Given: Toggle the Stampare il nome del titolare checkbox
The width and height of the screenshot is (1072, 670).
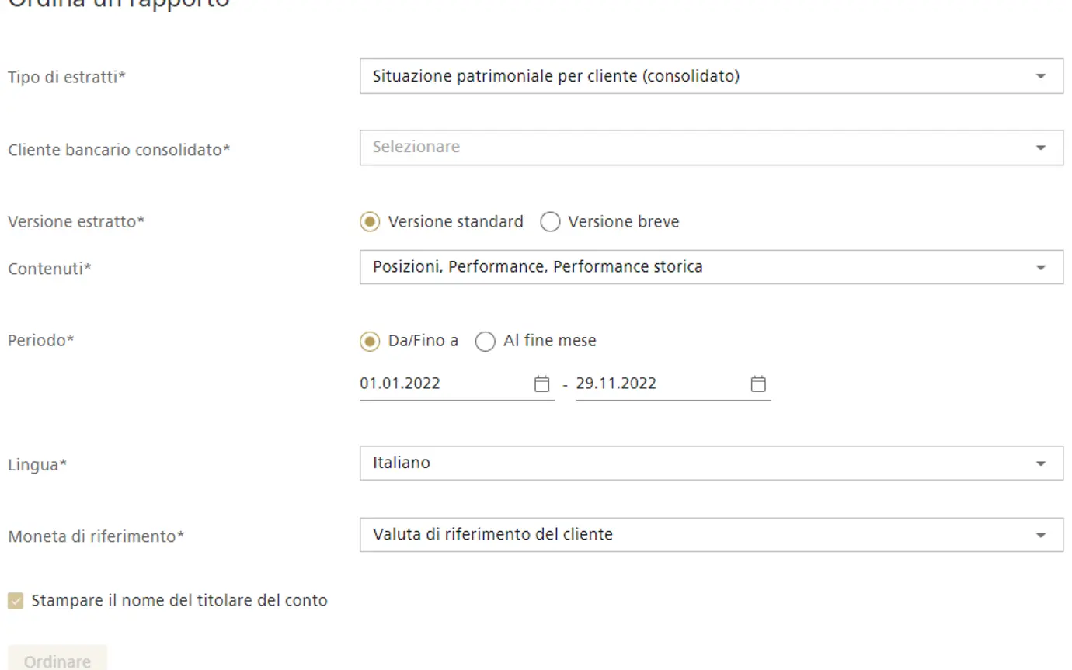Looking at the screenshot, I should tap(16, 601).
